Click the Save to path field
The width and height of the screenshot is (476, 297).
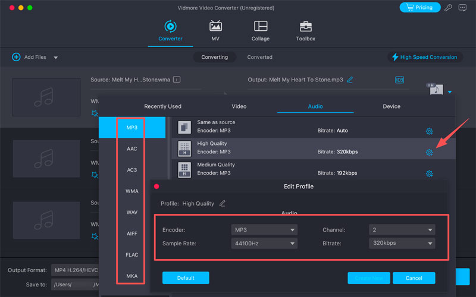75,285
